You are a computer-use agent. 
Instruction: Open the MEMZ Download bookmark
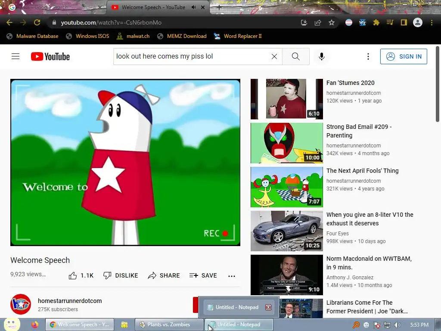[x=182, y=36]
